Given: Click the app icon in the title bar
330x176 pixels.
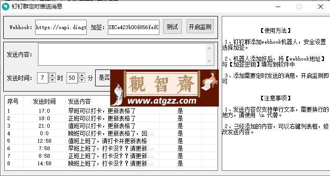Looking at the screenshot, I should (x=6, y=7).
